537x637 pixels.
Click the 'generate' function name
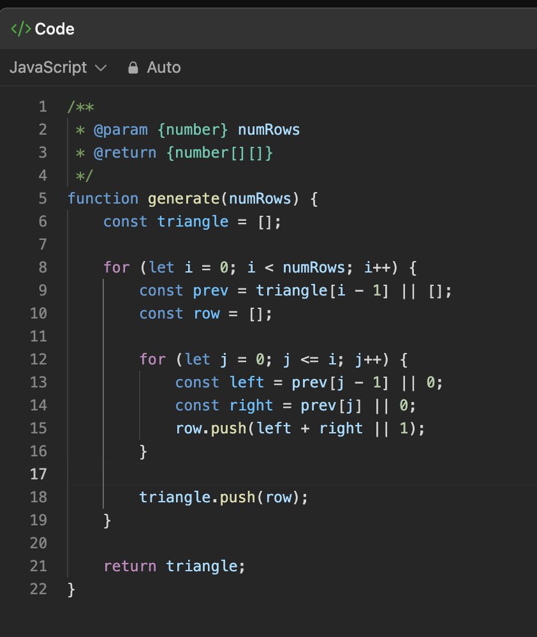184,199
